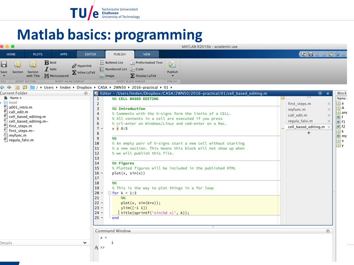The height and width of the screenshot is (265, 354).
Task: Click the browse for folder icon
Action: click(25, 88)
